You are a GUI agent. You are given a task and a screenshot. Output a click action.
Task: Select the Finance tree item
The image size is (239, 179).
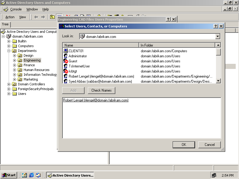(29, 65)
